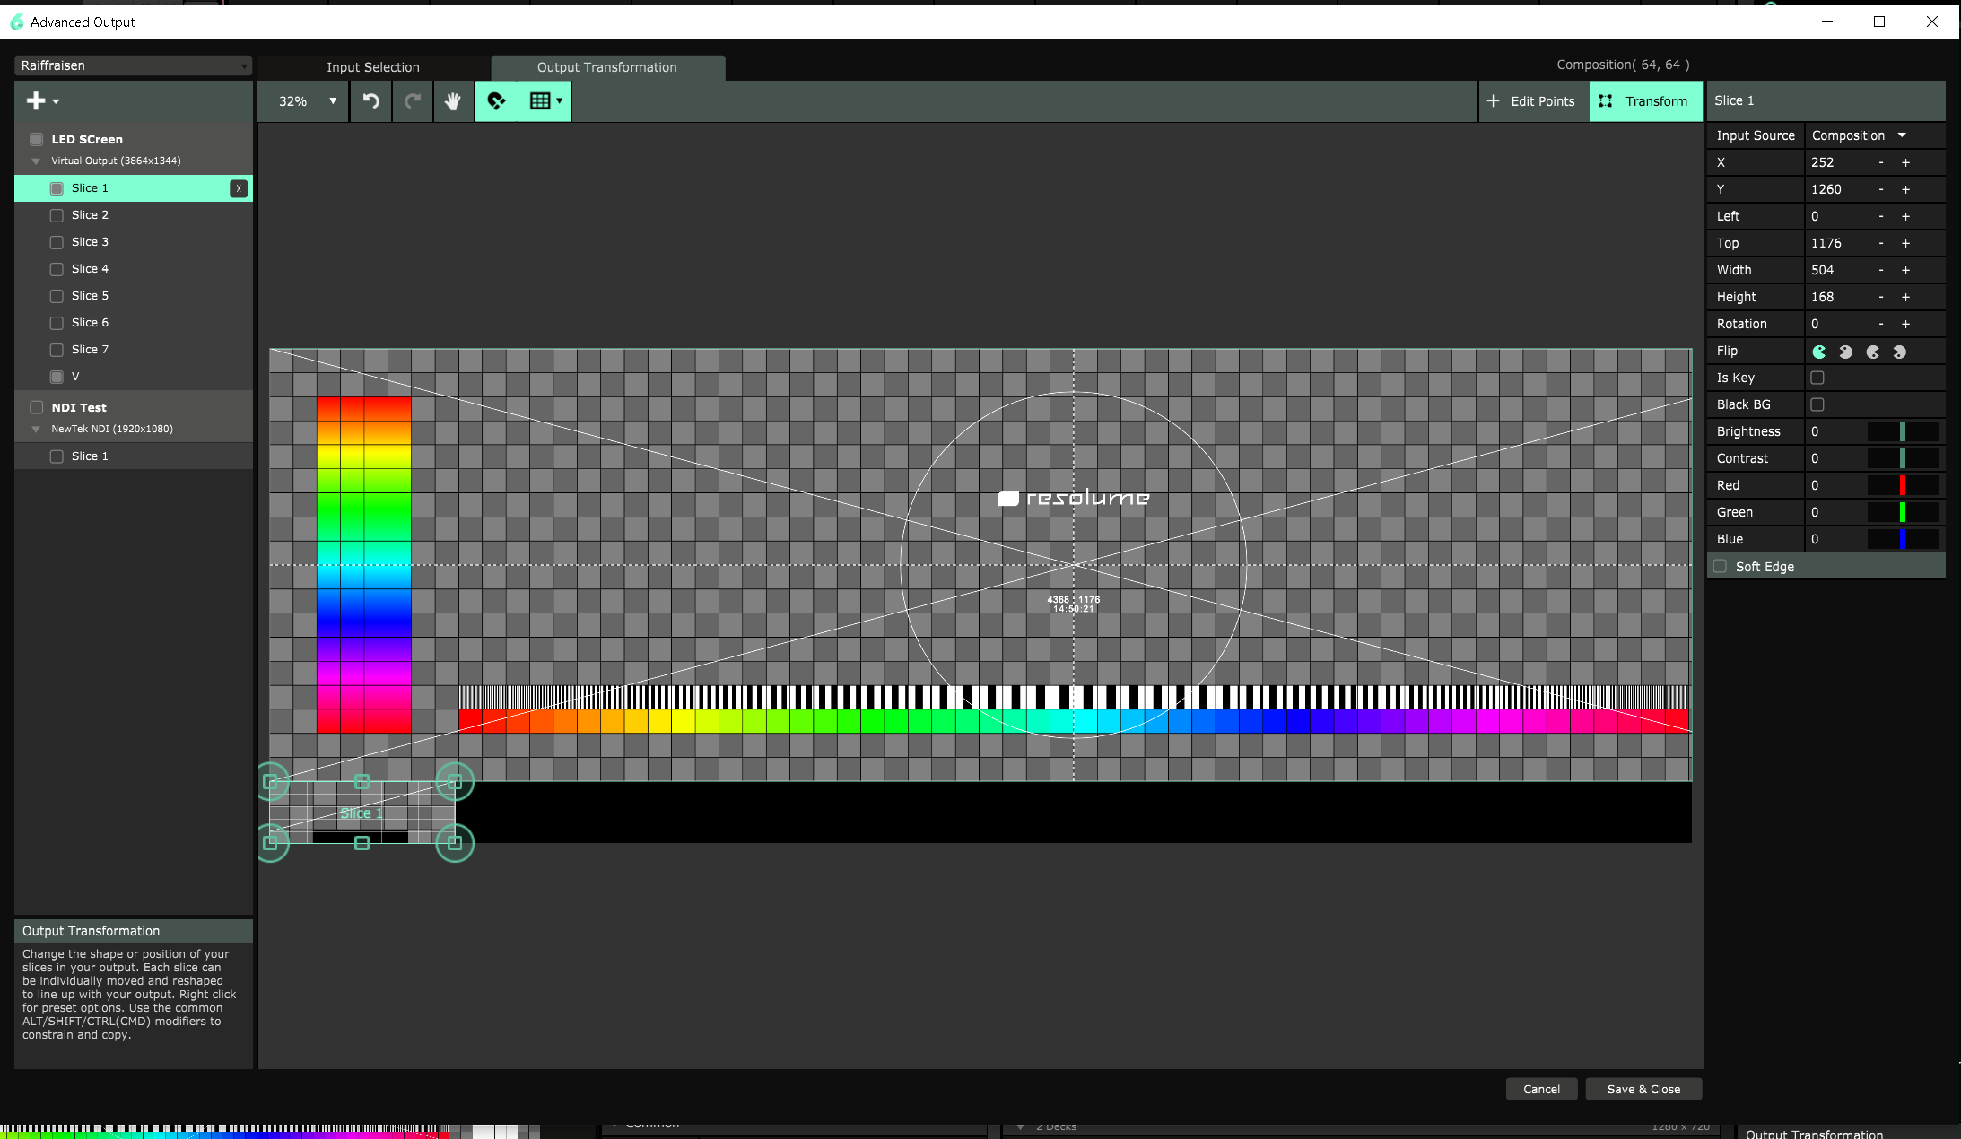Click the grid overlay icon

540,101
